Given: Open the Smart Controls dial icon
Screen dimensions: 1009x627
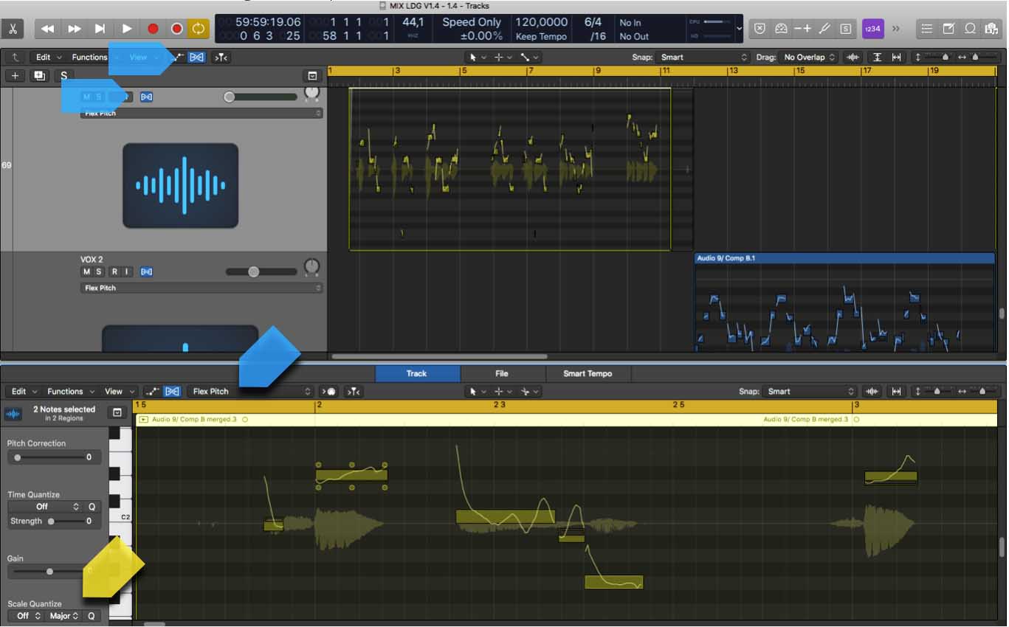Looking at the screenshot, I should pyautogui.click(x=782, y=29).
